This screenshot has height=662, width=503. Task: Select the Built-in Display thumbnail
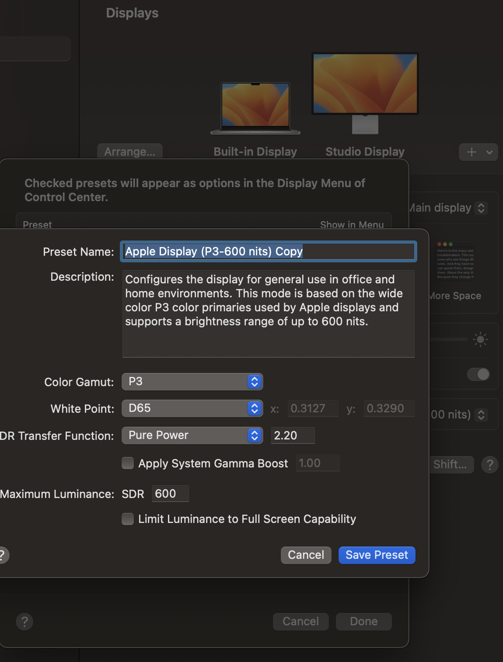255,108
